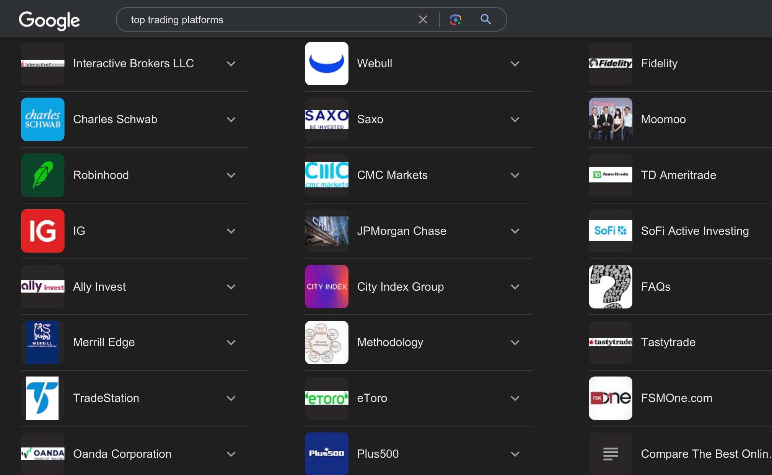Expand the Plus500 chevron
The width and height of the screenshot is (772, 475).
click(x=515, y=454)
